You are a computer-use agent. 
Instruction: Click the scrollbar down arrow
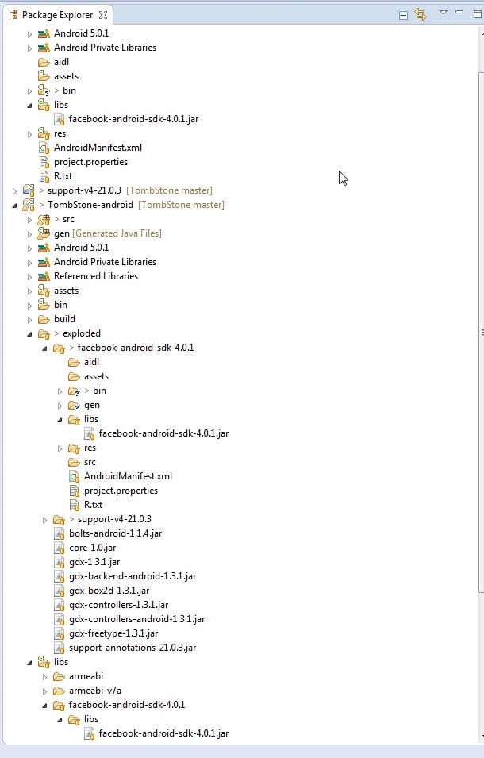482,737
